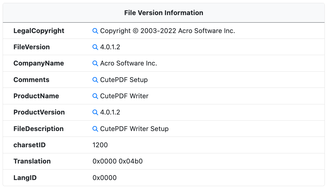The image size is (328, 189).
Task: Click the LegalCopyright field label
Action: tap(39, 31)
